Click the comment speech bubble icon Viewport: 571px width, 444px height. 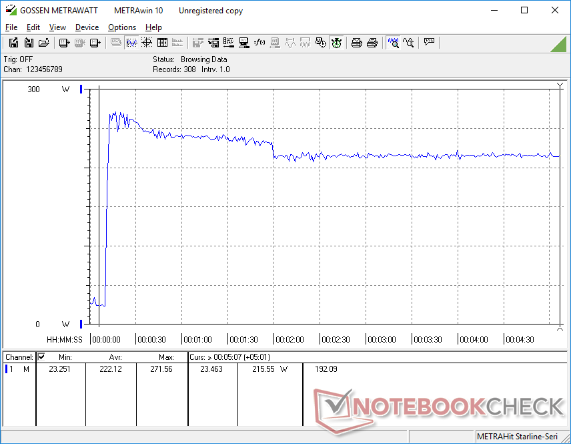pyautogui.click(x=429, y=42)
